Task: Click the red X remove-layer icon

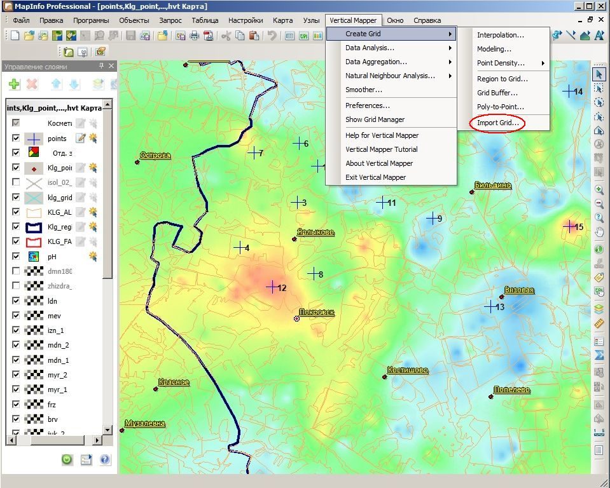Action: click(x=32, y=83)
